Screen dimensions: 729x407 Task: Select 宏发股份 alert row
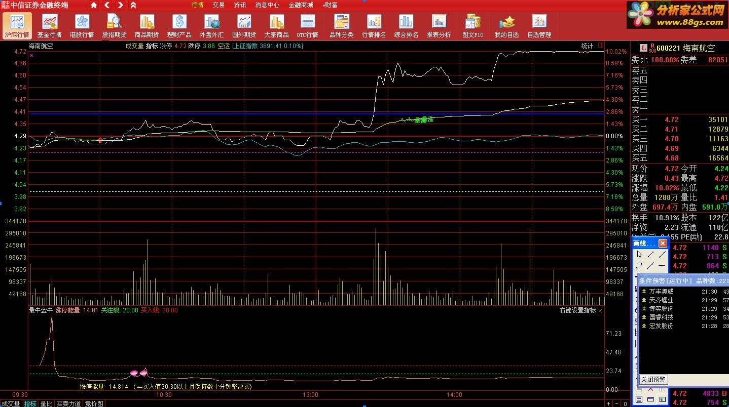pyautogui.click(x=684, y=325)
